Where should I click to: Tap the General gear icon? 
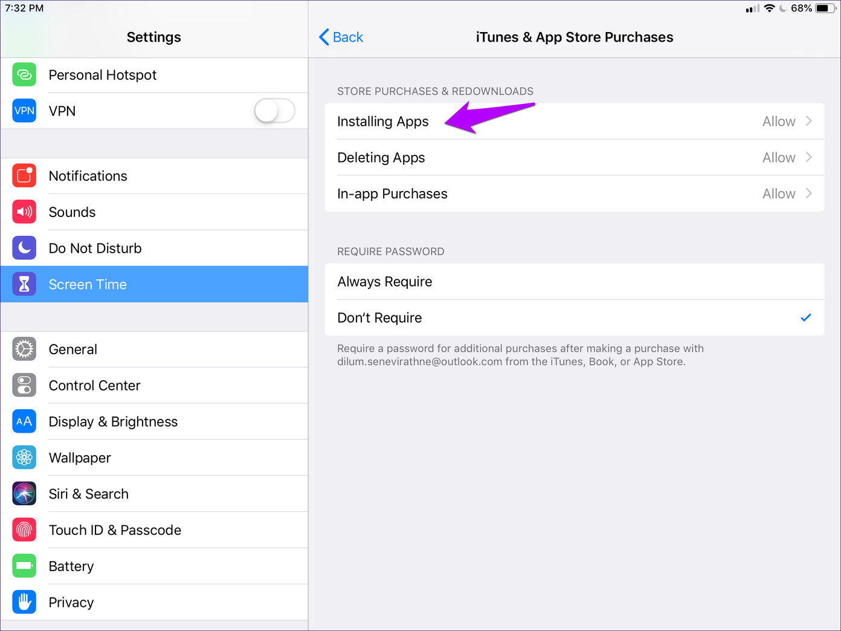coord(24,349)
